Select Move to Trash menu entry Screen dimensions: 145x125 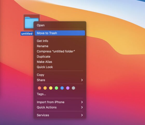(60, 33)
